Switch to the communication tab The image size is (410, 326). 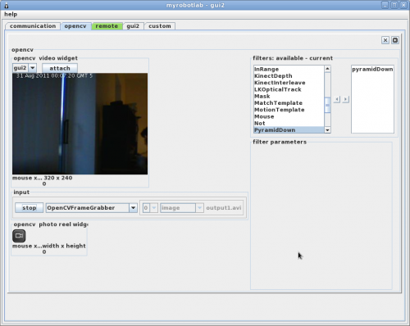(x=33, y=26)
